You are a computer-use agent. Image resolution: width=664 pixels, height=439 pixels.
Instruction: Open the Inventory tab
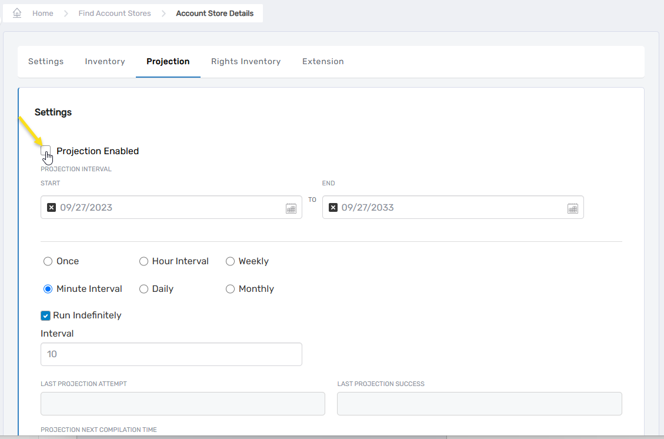pyautogui.click(x=105, y=61)
